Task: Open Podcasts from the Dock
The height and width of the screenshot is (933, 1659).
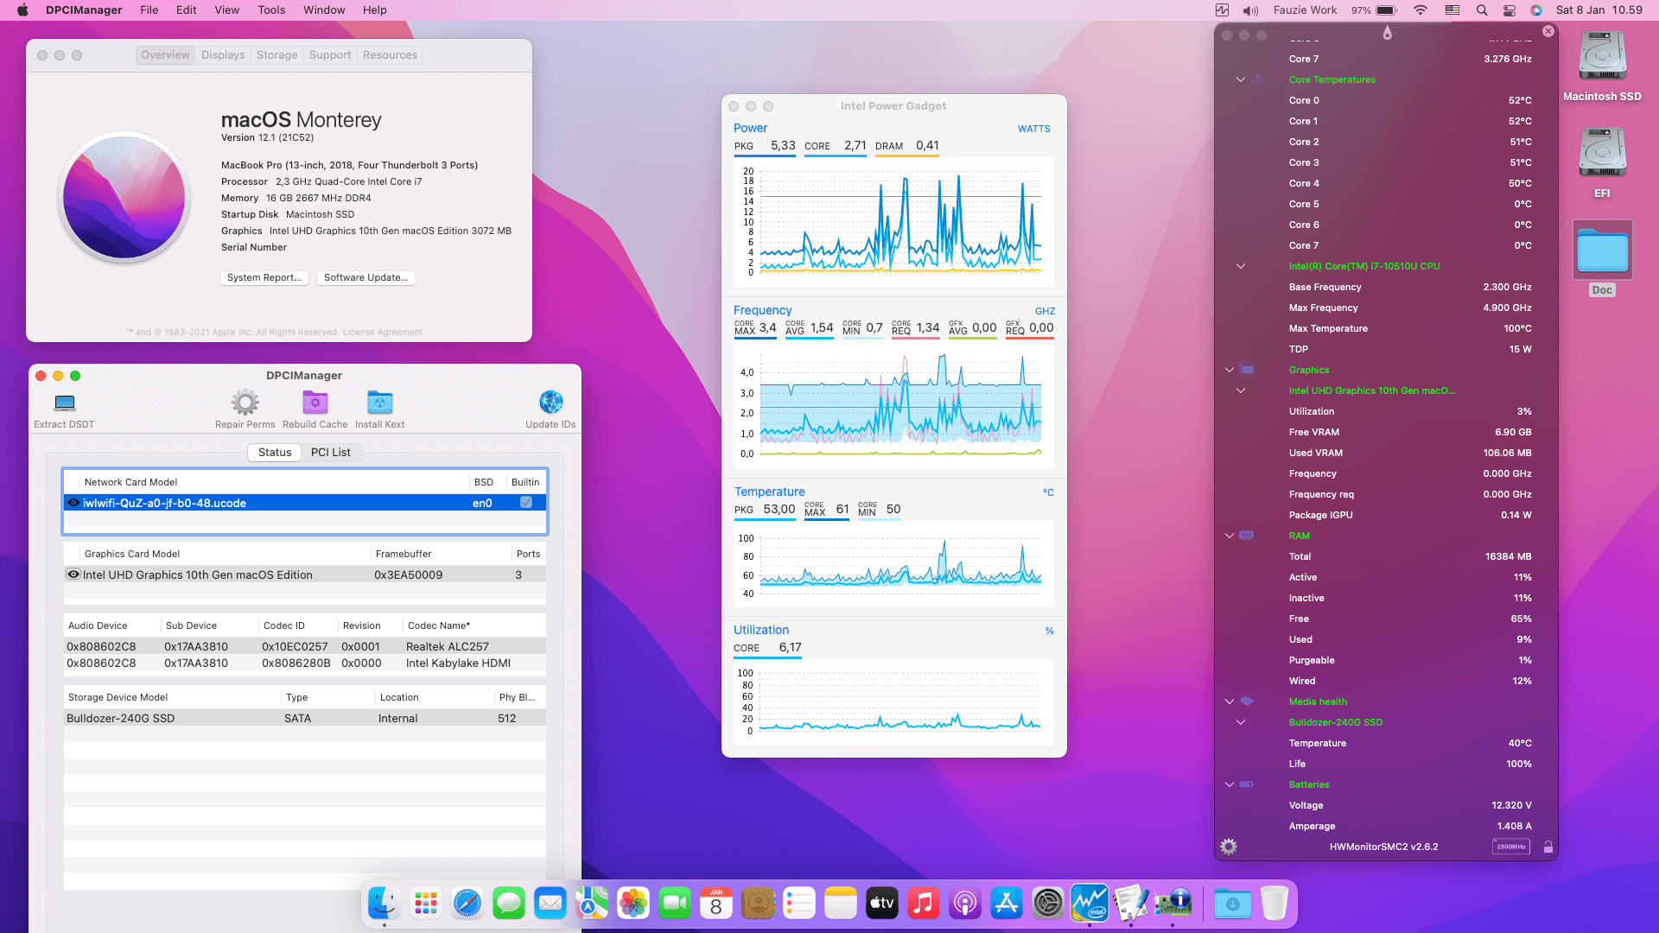Action: pos(965,904)
